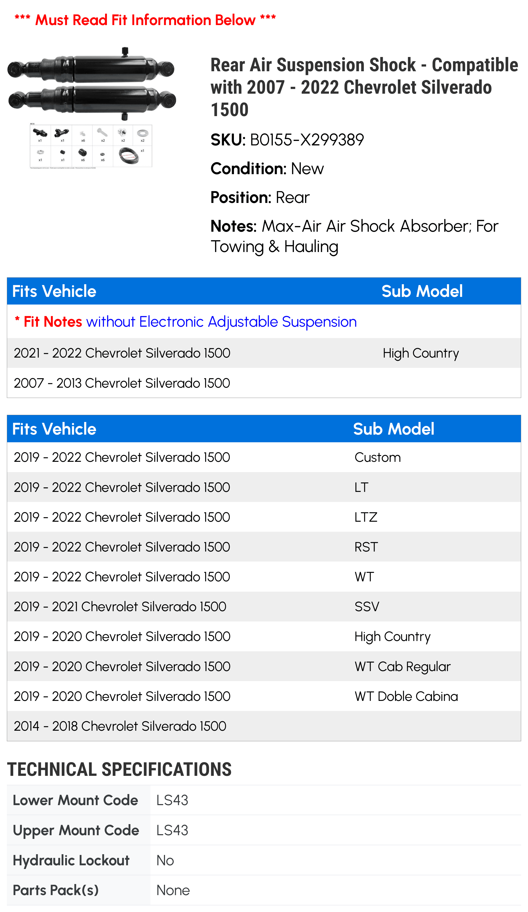Click the hardware parts kit image
Viewport: 528px width, 912px height.
(x=91, y=146)
